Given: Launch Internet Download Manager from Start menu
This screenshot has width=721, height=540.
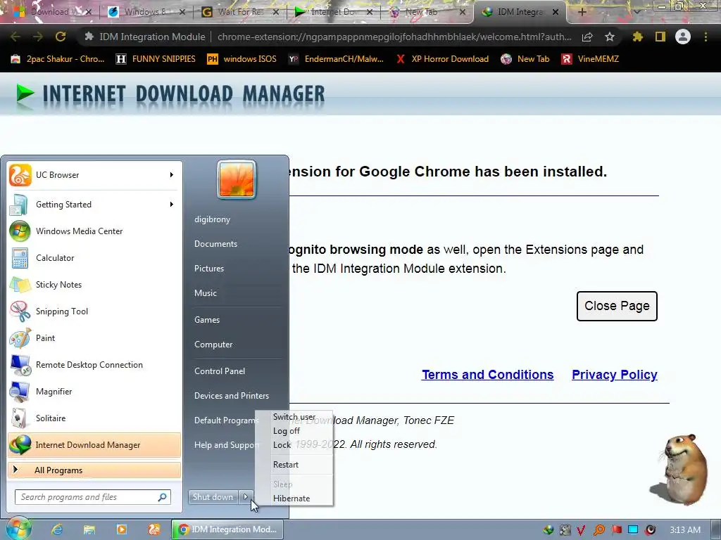Looking at the screenshot, I should coord(94,444).
